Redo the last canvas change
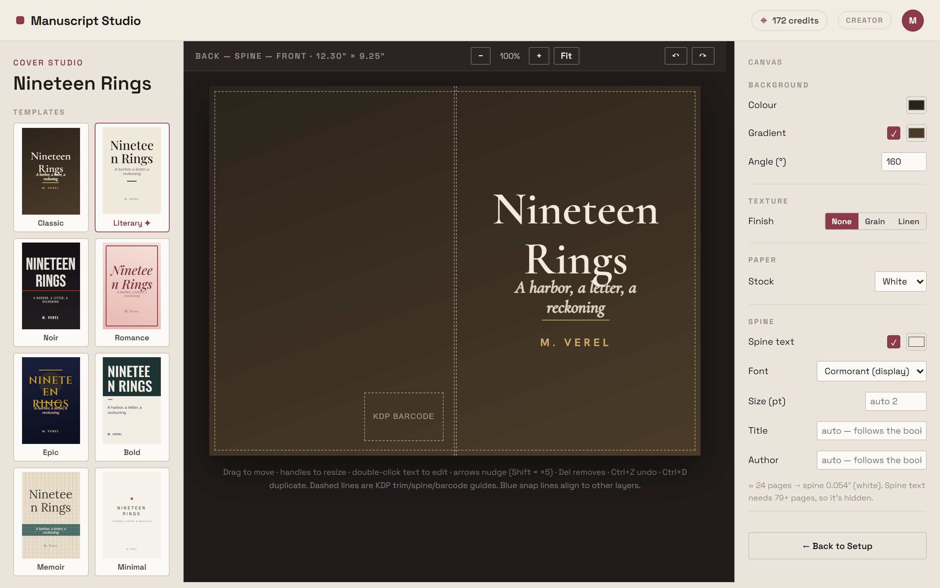 coord(703,56)
